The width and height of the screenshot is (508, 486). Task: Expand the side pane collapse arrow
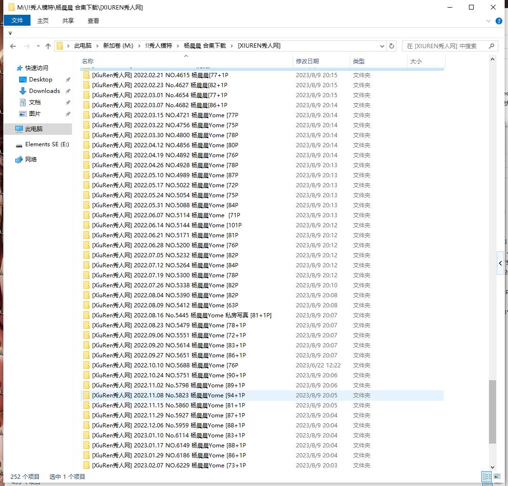pyautogui.click(x=500, y=263)
